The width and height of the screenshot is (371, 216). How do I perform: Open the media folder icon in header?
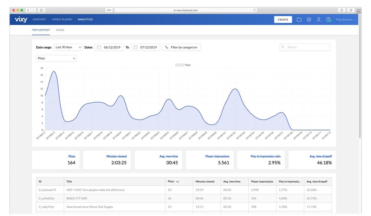(x=299, y=20)
